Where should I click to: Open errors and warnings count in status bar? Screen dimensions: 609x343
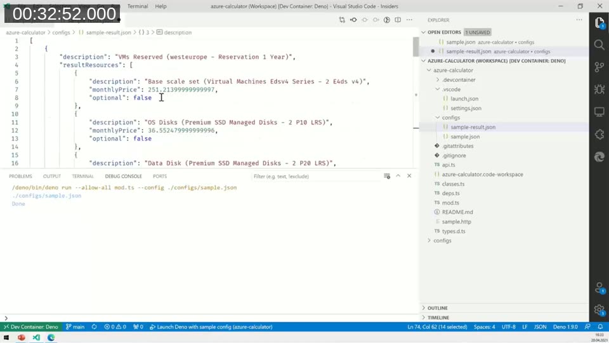(x=115, y=327)
